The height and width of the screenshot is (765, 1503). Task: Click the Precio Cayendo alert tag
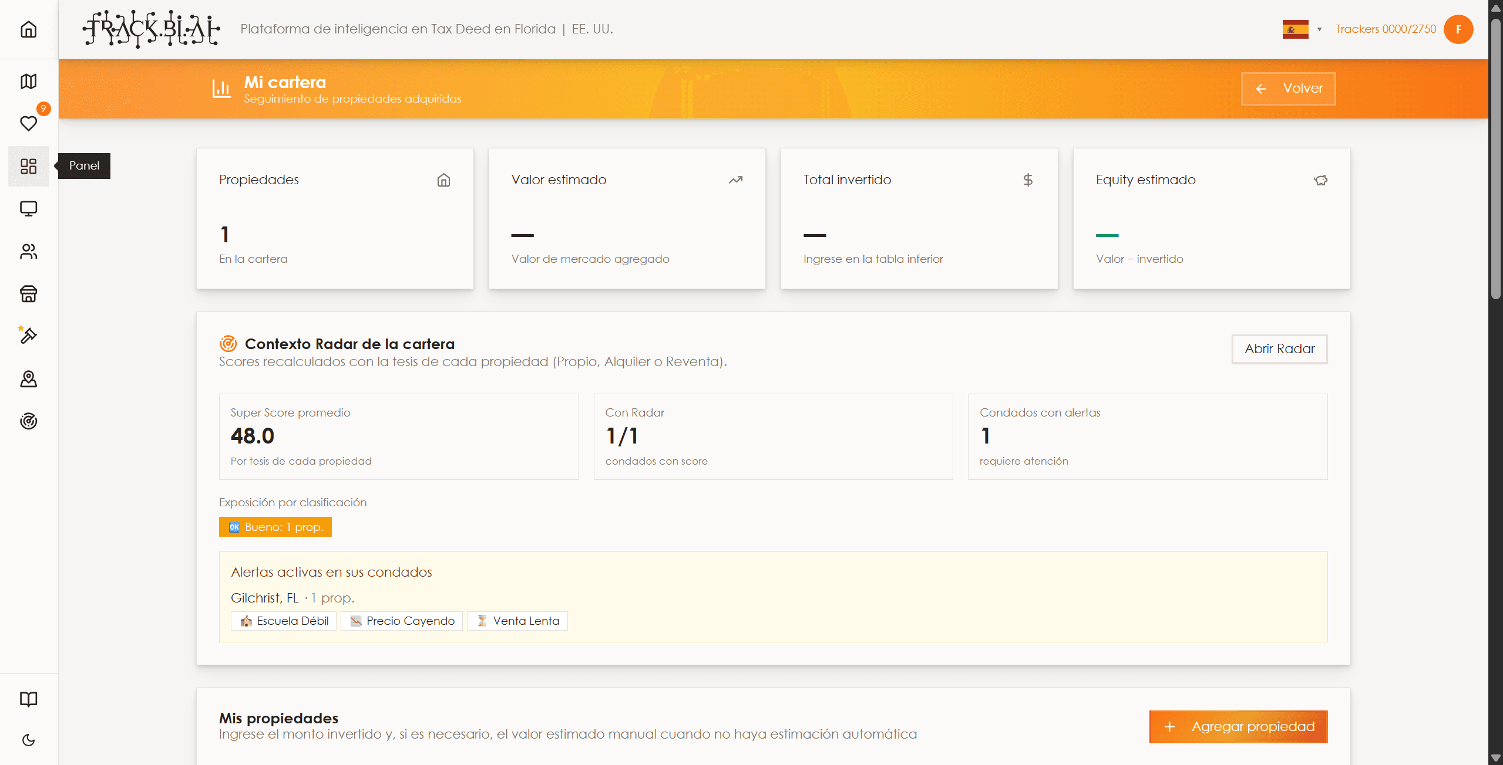point(402,621)
